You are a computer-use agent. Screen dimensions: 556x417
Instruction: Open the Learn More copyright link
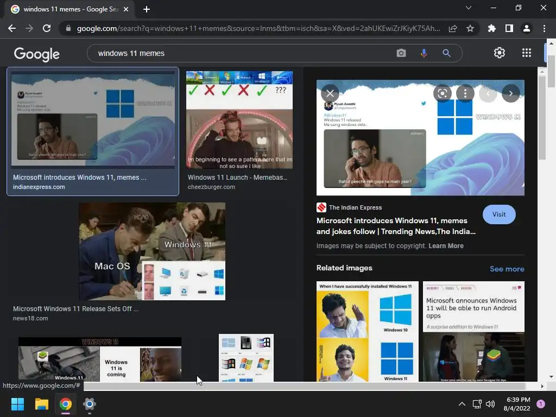[x=446, y=246]
